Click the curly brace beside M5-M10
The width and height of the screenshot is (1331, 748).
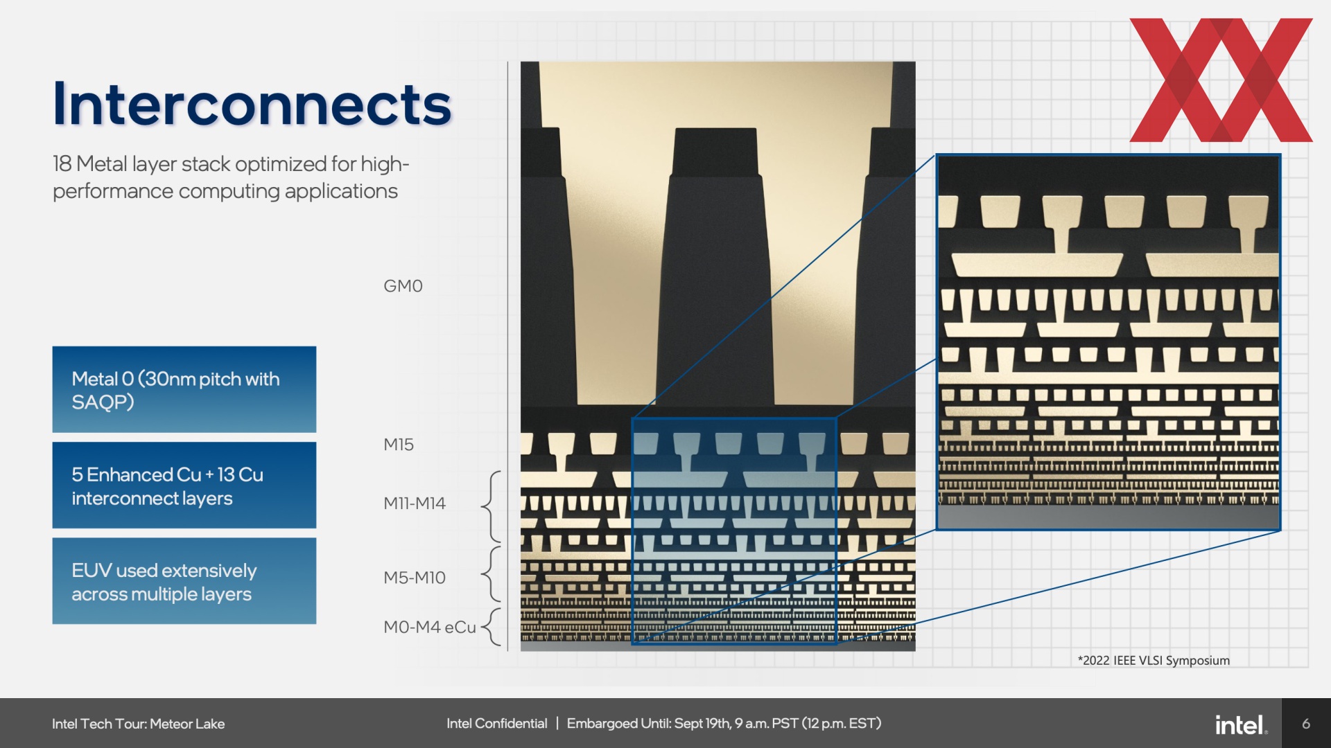coord(491,574)
